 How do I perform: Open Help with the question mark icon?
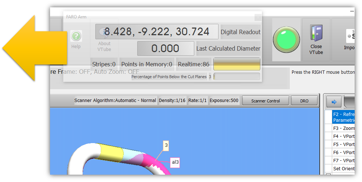(76, 36)
